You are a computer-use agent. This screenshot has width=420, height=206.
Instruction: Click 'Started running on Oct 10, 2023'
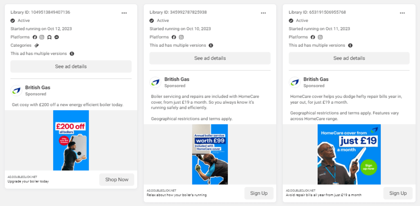[x=180, y=29]
